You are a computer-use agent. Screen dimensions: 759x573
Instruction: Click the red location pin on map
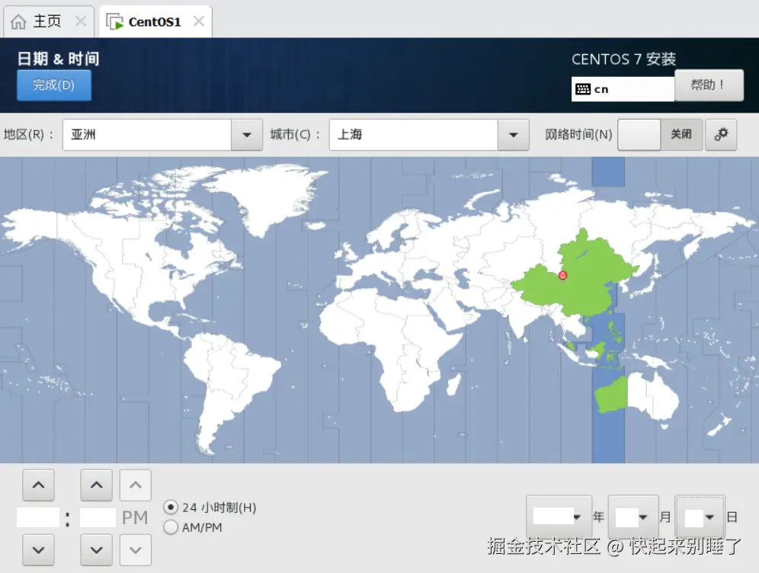point(562,276)
